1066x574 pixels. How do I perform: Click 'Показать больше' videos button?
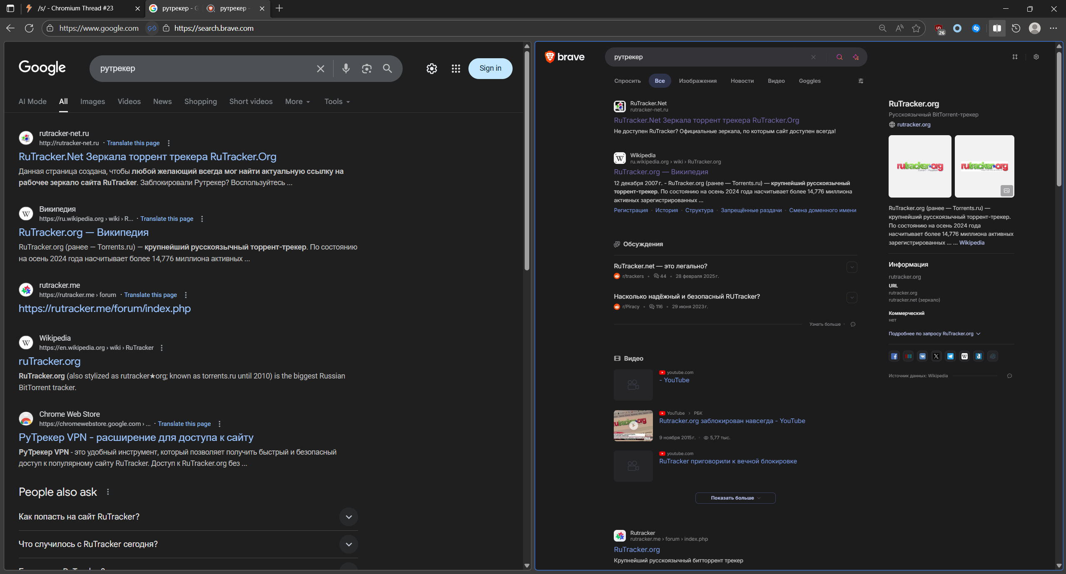(x=735, y=498)
